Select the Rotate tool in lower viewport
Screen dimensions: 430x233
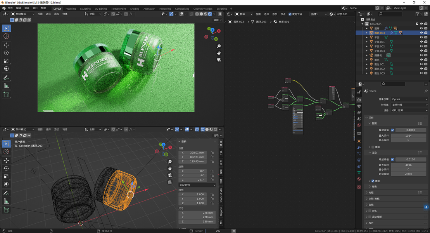pyautogui.click(x=6, y=169)
